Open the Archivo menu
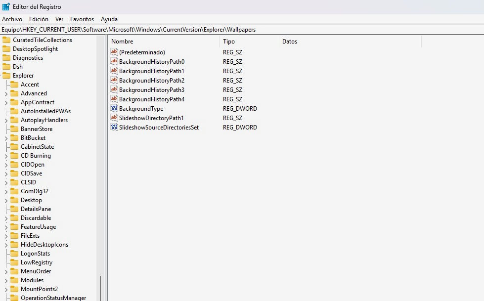Image resolution: width=484 pixels, height=301 pixels. tap(12, 19)
